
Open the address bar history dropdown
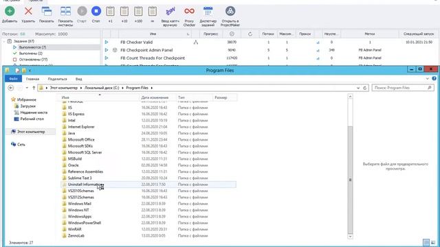[x=358, y=88]
